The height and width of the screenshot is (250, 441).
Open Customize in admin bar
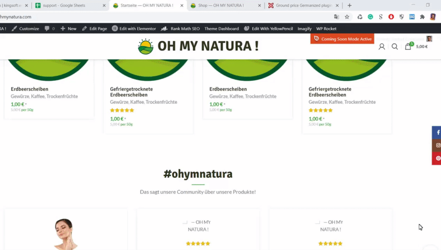click(25, 29)
